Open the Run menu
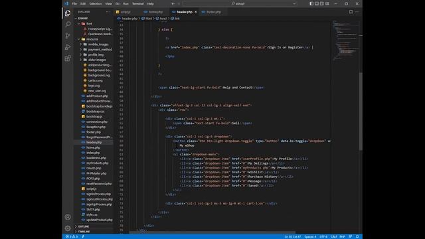425x239 pixels. (126, 4)
